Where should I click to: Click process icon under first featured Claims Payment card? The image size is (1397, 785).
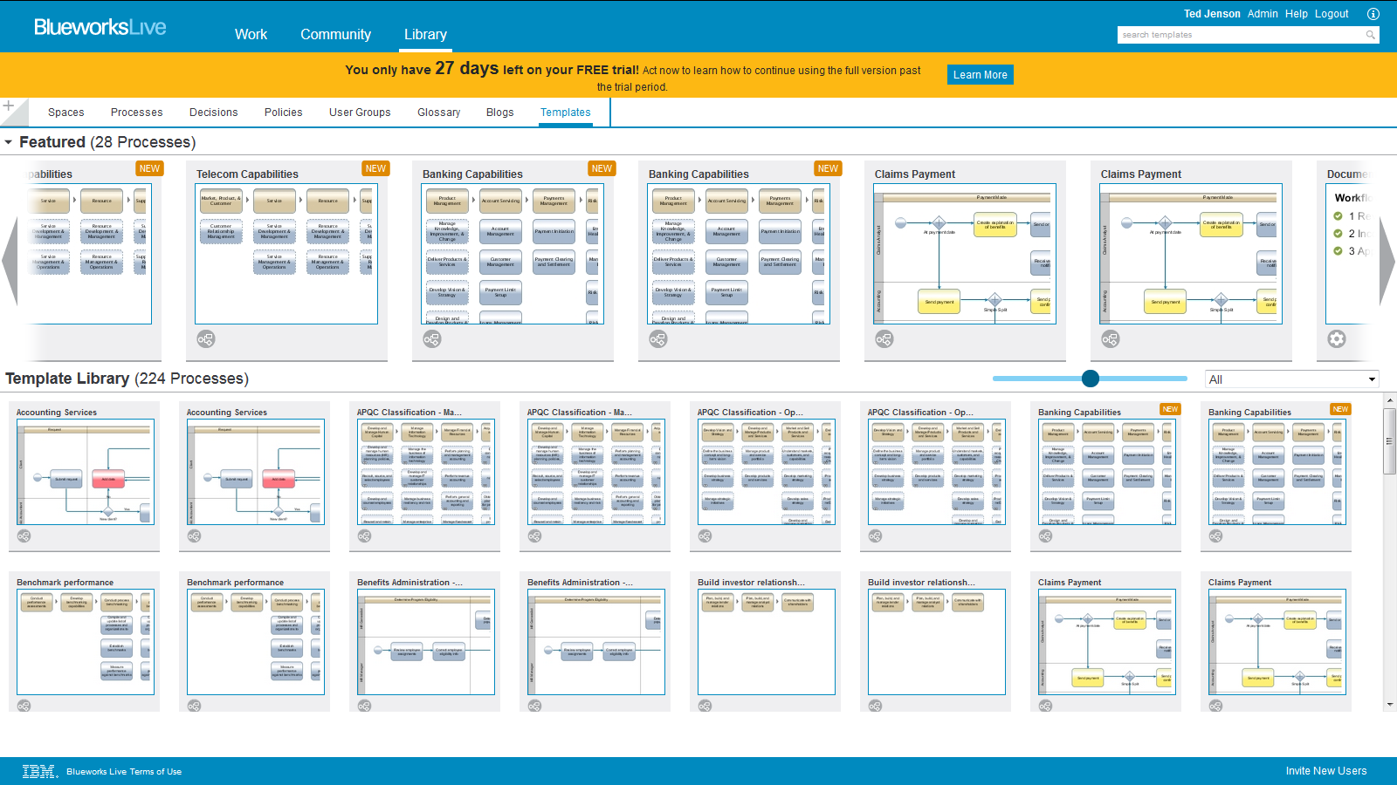(x=884, y=339)
